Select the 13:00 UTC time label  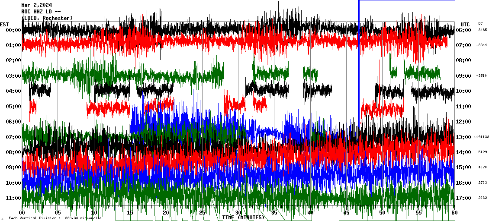click(463, 137)
